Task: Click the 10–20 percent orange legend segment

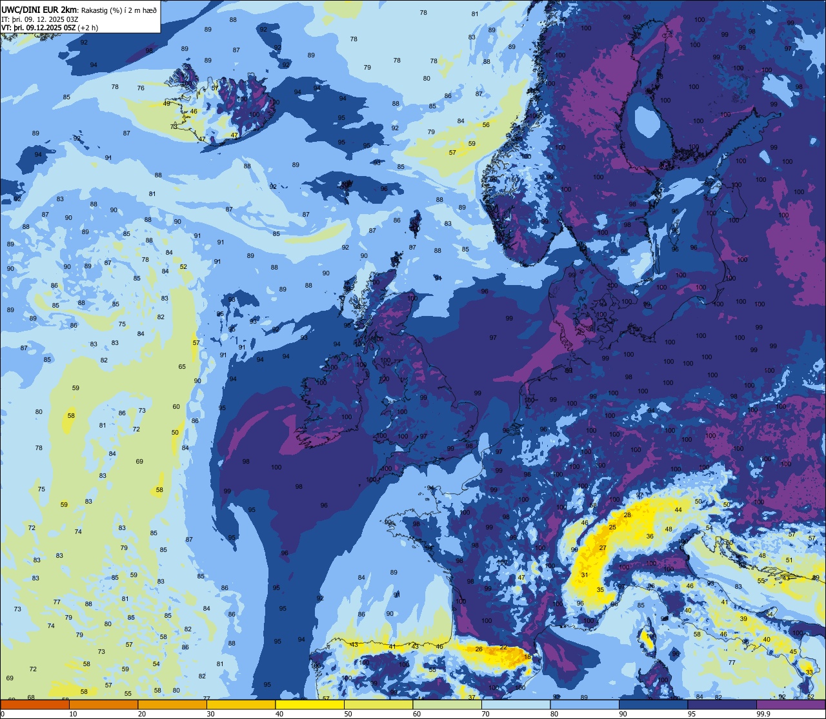Action: coord(103,704)
